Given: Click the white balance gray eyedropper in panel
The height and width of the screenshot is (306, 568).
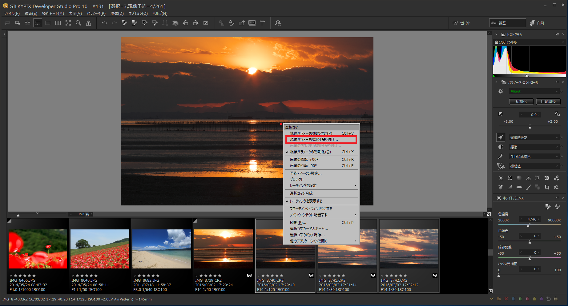Looking at the screenshot, I should click(548, 207).
